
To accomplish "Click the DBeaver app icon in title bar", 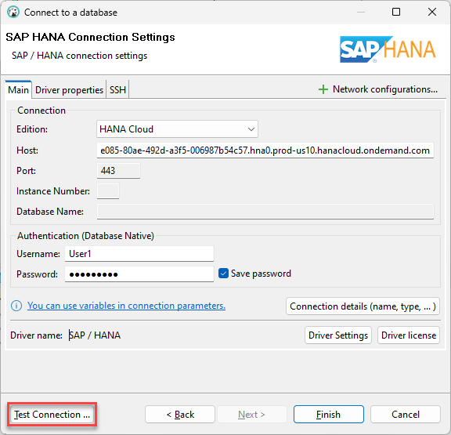I will click(x=13, y=13).
